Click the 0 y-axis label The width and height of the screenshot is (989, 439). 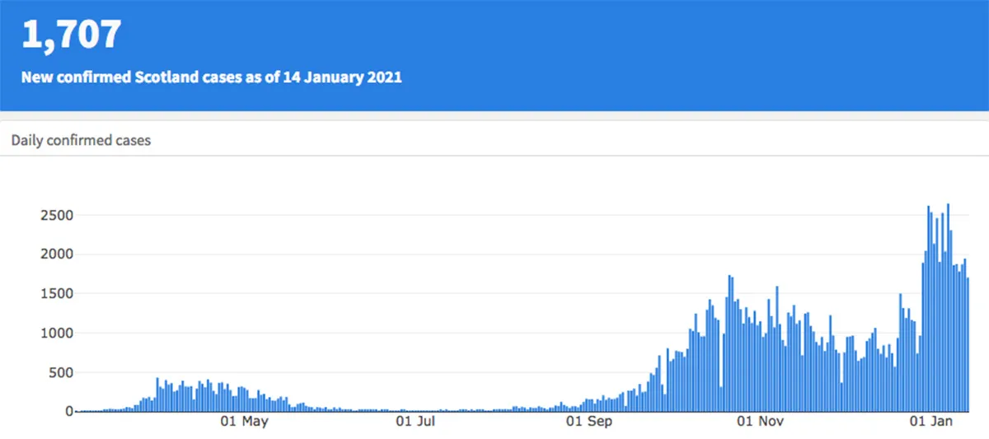pos(69,411)
